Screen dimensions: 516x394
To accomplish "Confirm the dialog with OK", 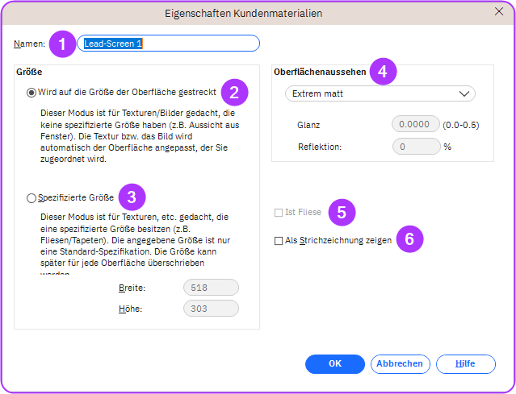I will point(335,363).
